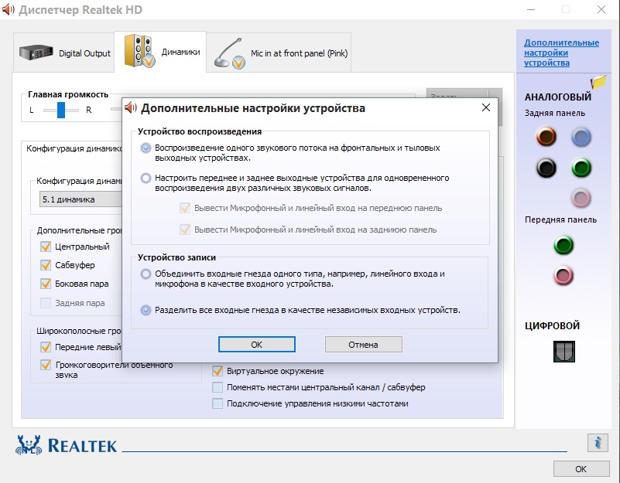Close the additional device settings dialog

pyautogui.click(x=486, y=107)
